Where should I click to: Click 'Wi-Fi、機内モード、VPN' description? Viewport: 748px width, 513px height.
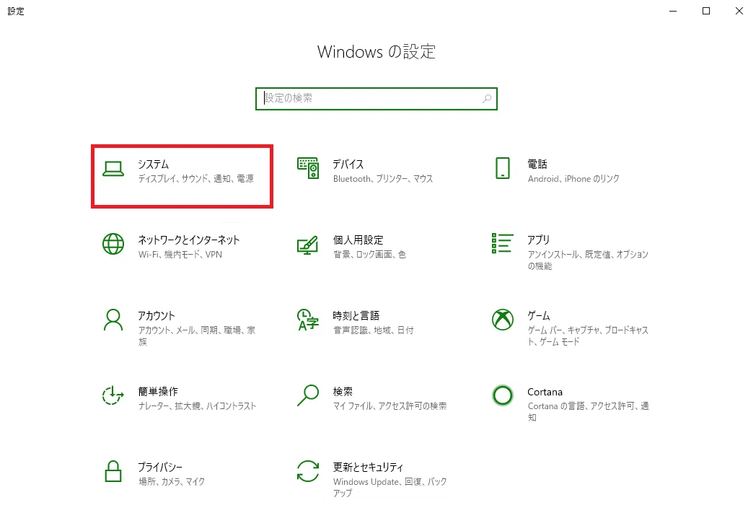click(x=180, y=255)
